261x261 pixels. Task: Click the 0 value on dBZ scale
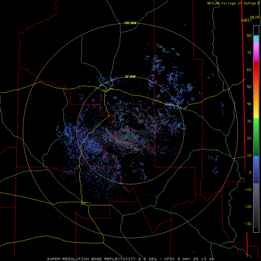click(x=250, y=173)
